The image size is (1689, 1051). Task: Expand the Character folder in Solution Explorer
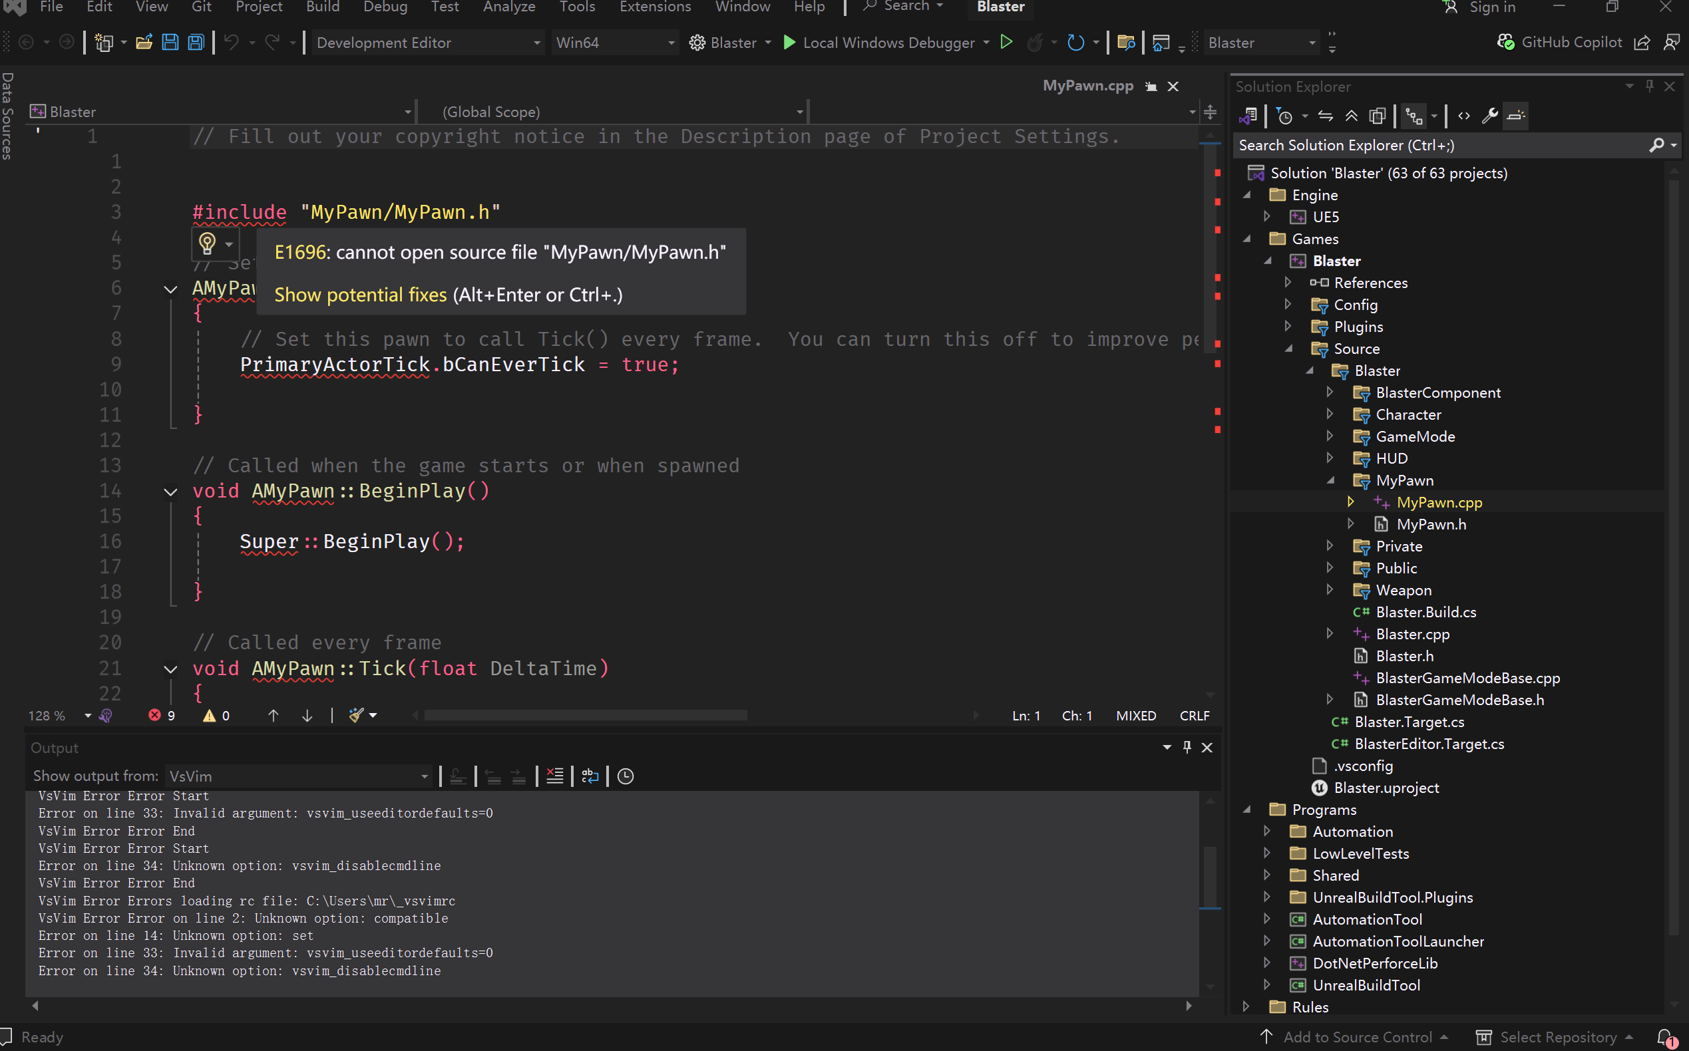(1330, 414)
